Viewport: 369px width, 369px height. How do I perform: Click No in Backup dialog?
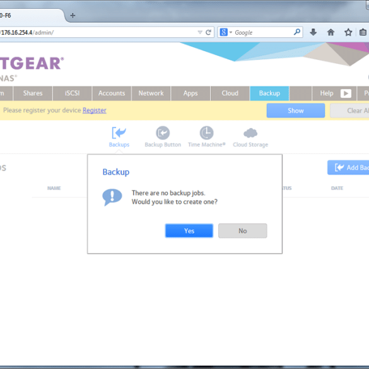(x=243, y=231)
